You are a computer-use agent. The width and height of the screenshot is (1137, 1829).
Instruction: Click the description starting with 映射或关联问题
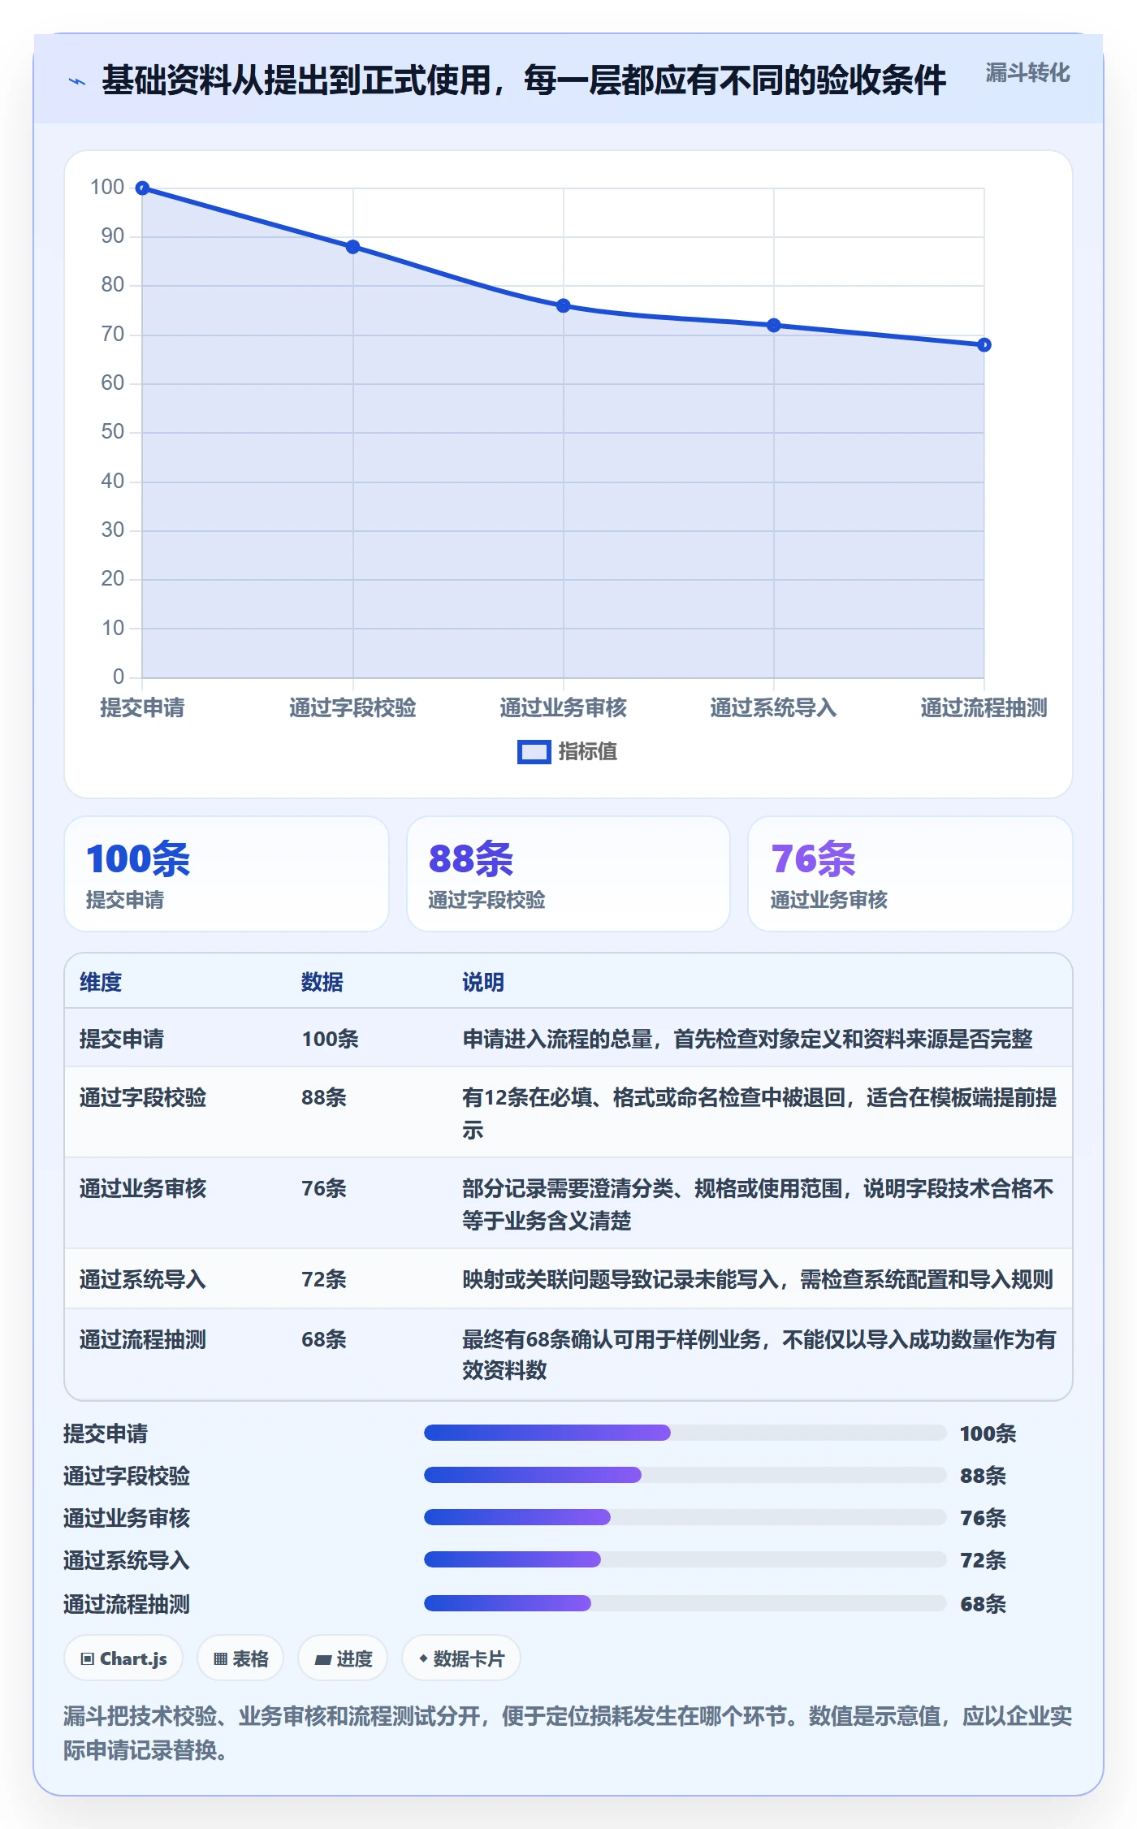click(758, 1279)
